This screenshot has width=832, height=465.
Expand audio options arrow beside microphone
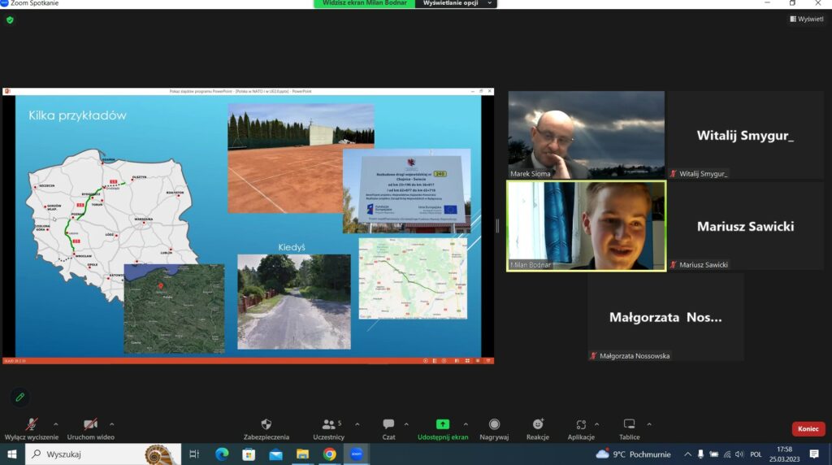click(56, 424)
